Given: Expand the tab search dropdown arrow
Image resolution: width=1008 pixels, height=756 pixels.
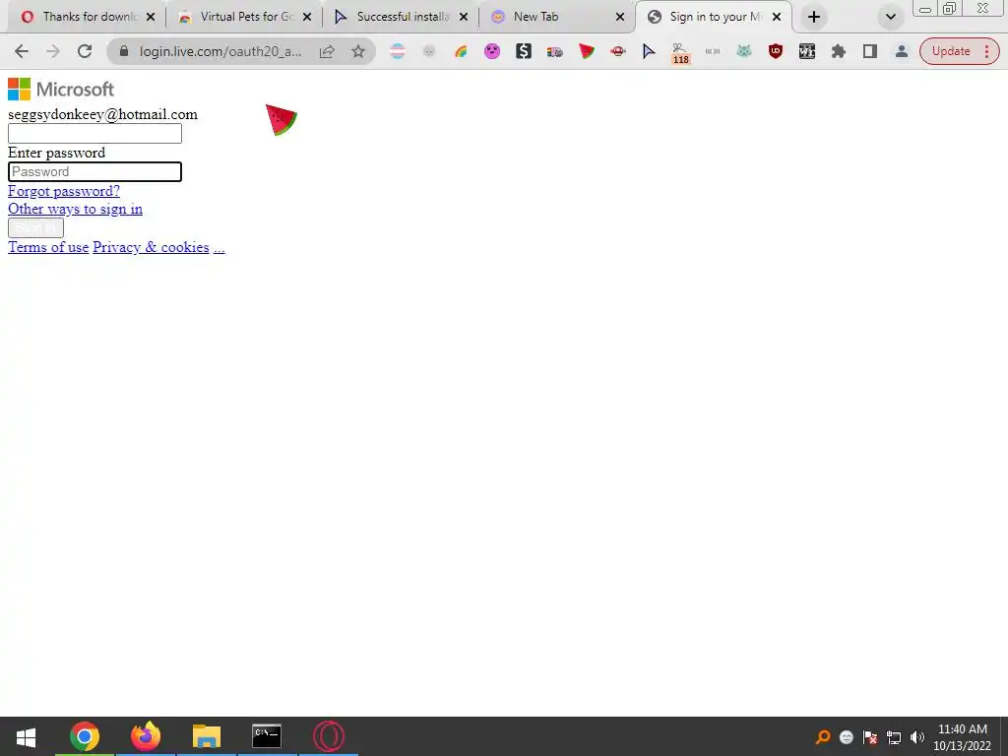Looking at the screenshot, I should click(890, 17).
